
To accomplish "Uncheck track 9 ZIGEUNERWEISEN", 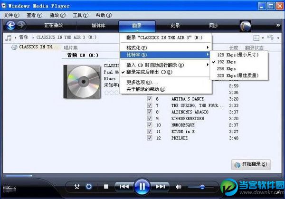I will click(150, 118).
